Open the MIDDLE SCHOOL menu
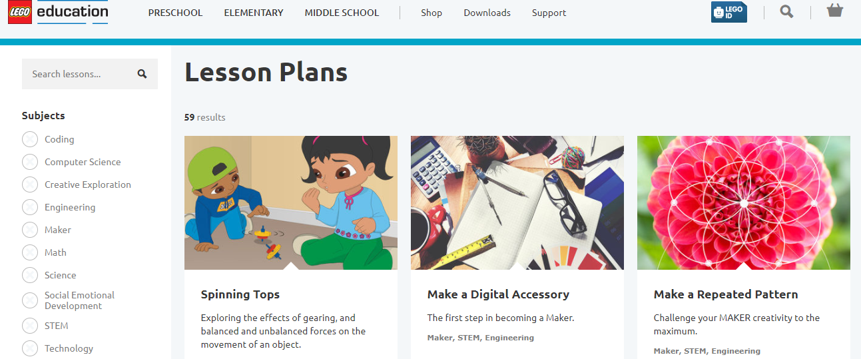Image resolution: width=861 pixels, height=359 pixels. 342,13
